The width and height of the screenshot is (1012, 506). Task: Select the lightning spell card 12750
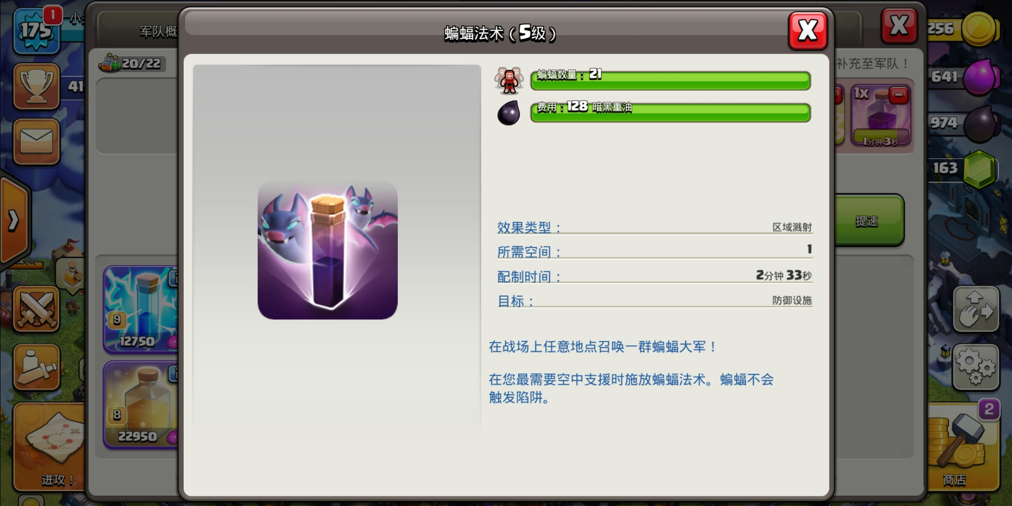coord(141,309)
